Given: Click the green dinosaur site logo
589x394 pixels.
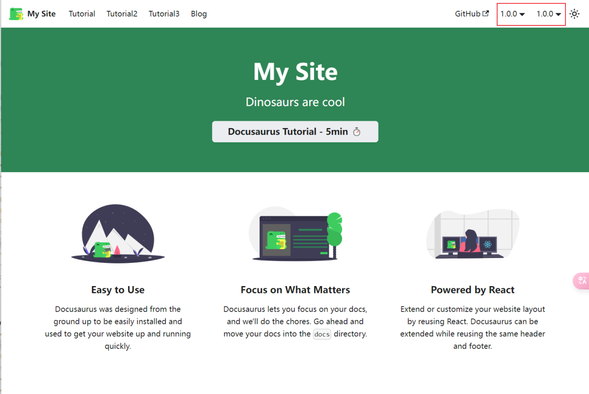Looking at the screenshot, I should coord(16,14).
